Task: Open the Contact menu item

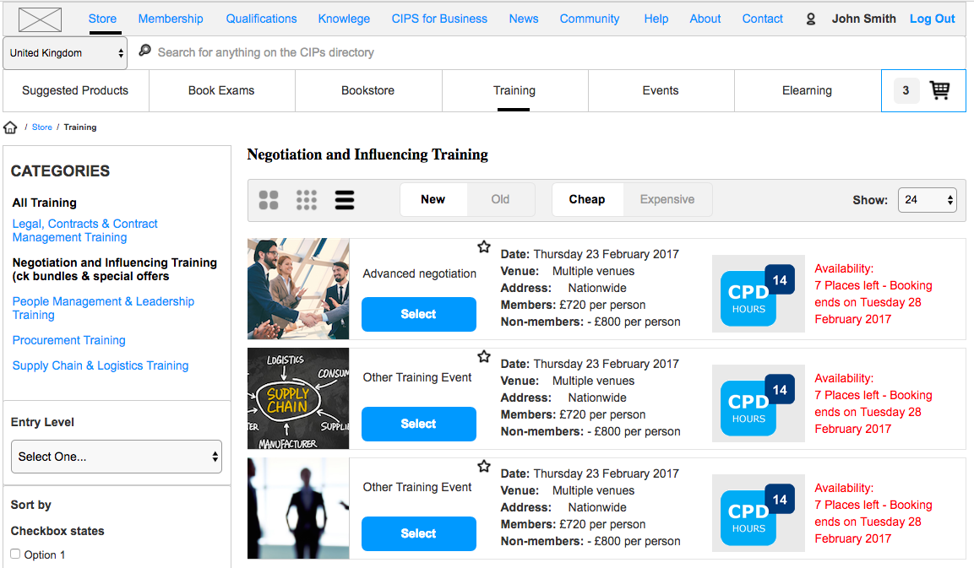Action: click(762, 19)
